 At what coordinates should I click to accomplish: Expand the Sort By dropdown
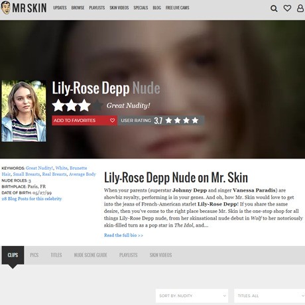192,296
